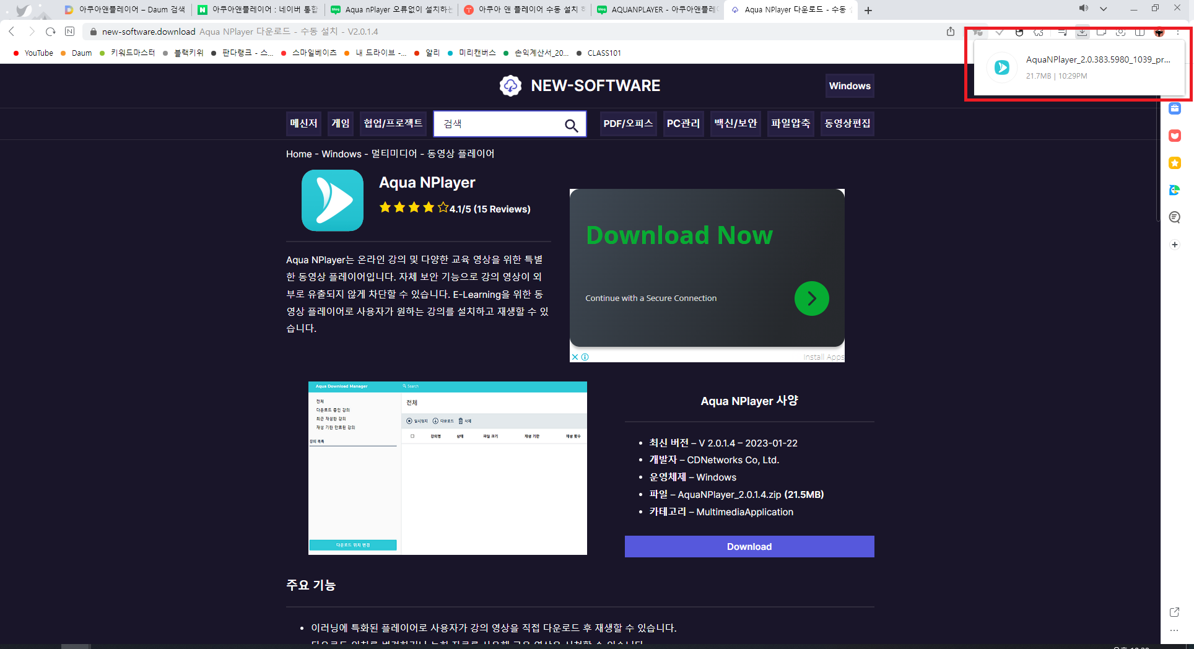Select the 파일압축 category
This screenshot has height=649, width=1194.
point(791,123)
